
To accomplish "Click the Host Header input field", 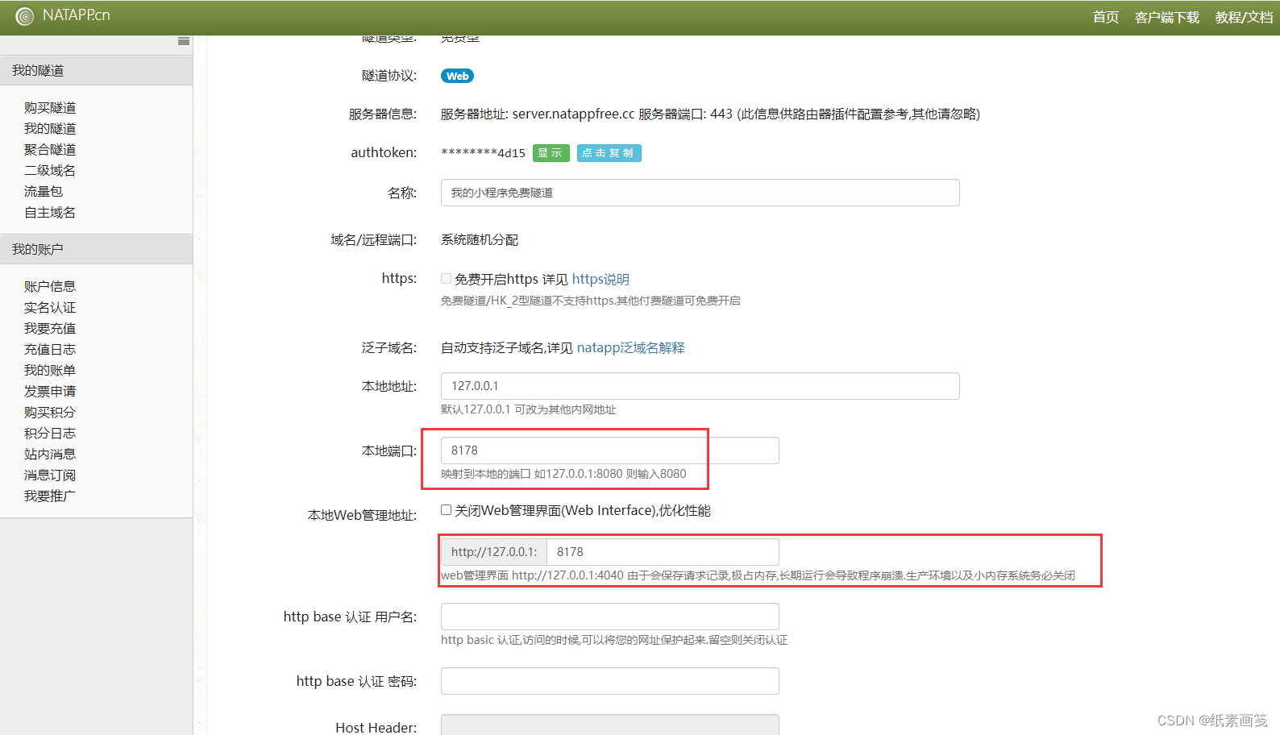I will 609,725.
